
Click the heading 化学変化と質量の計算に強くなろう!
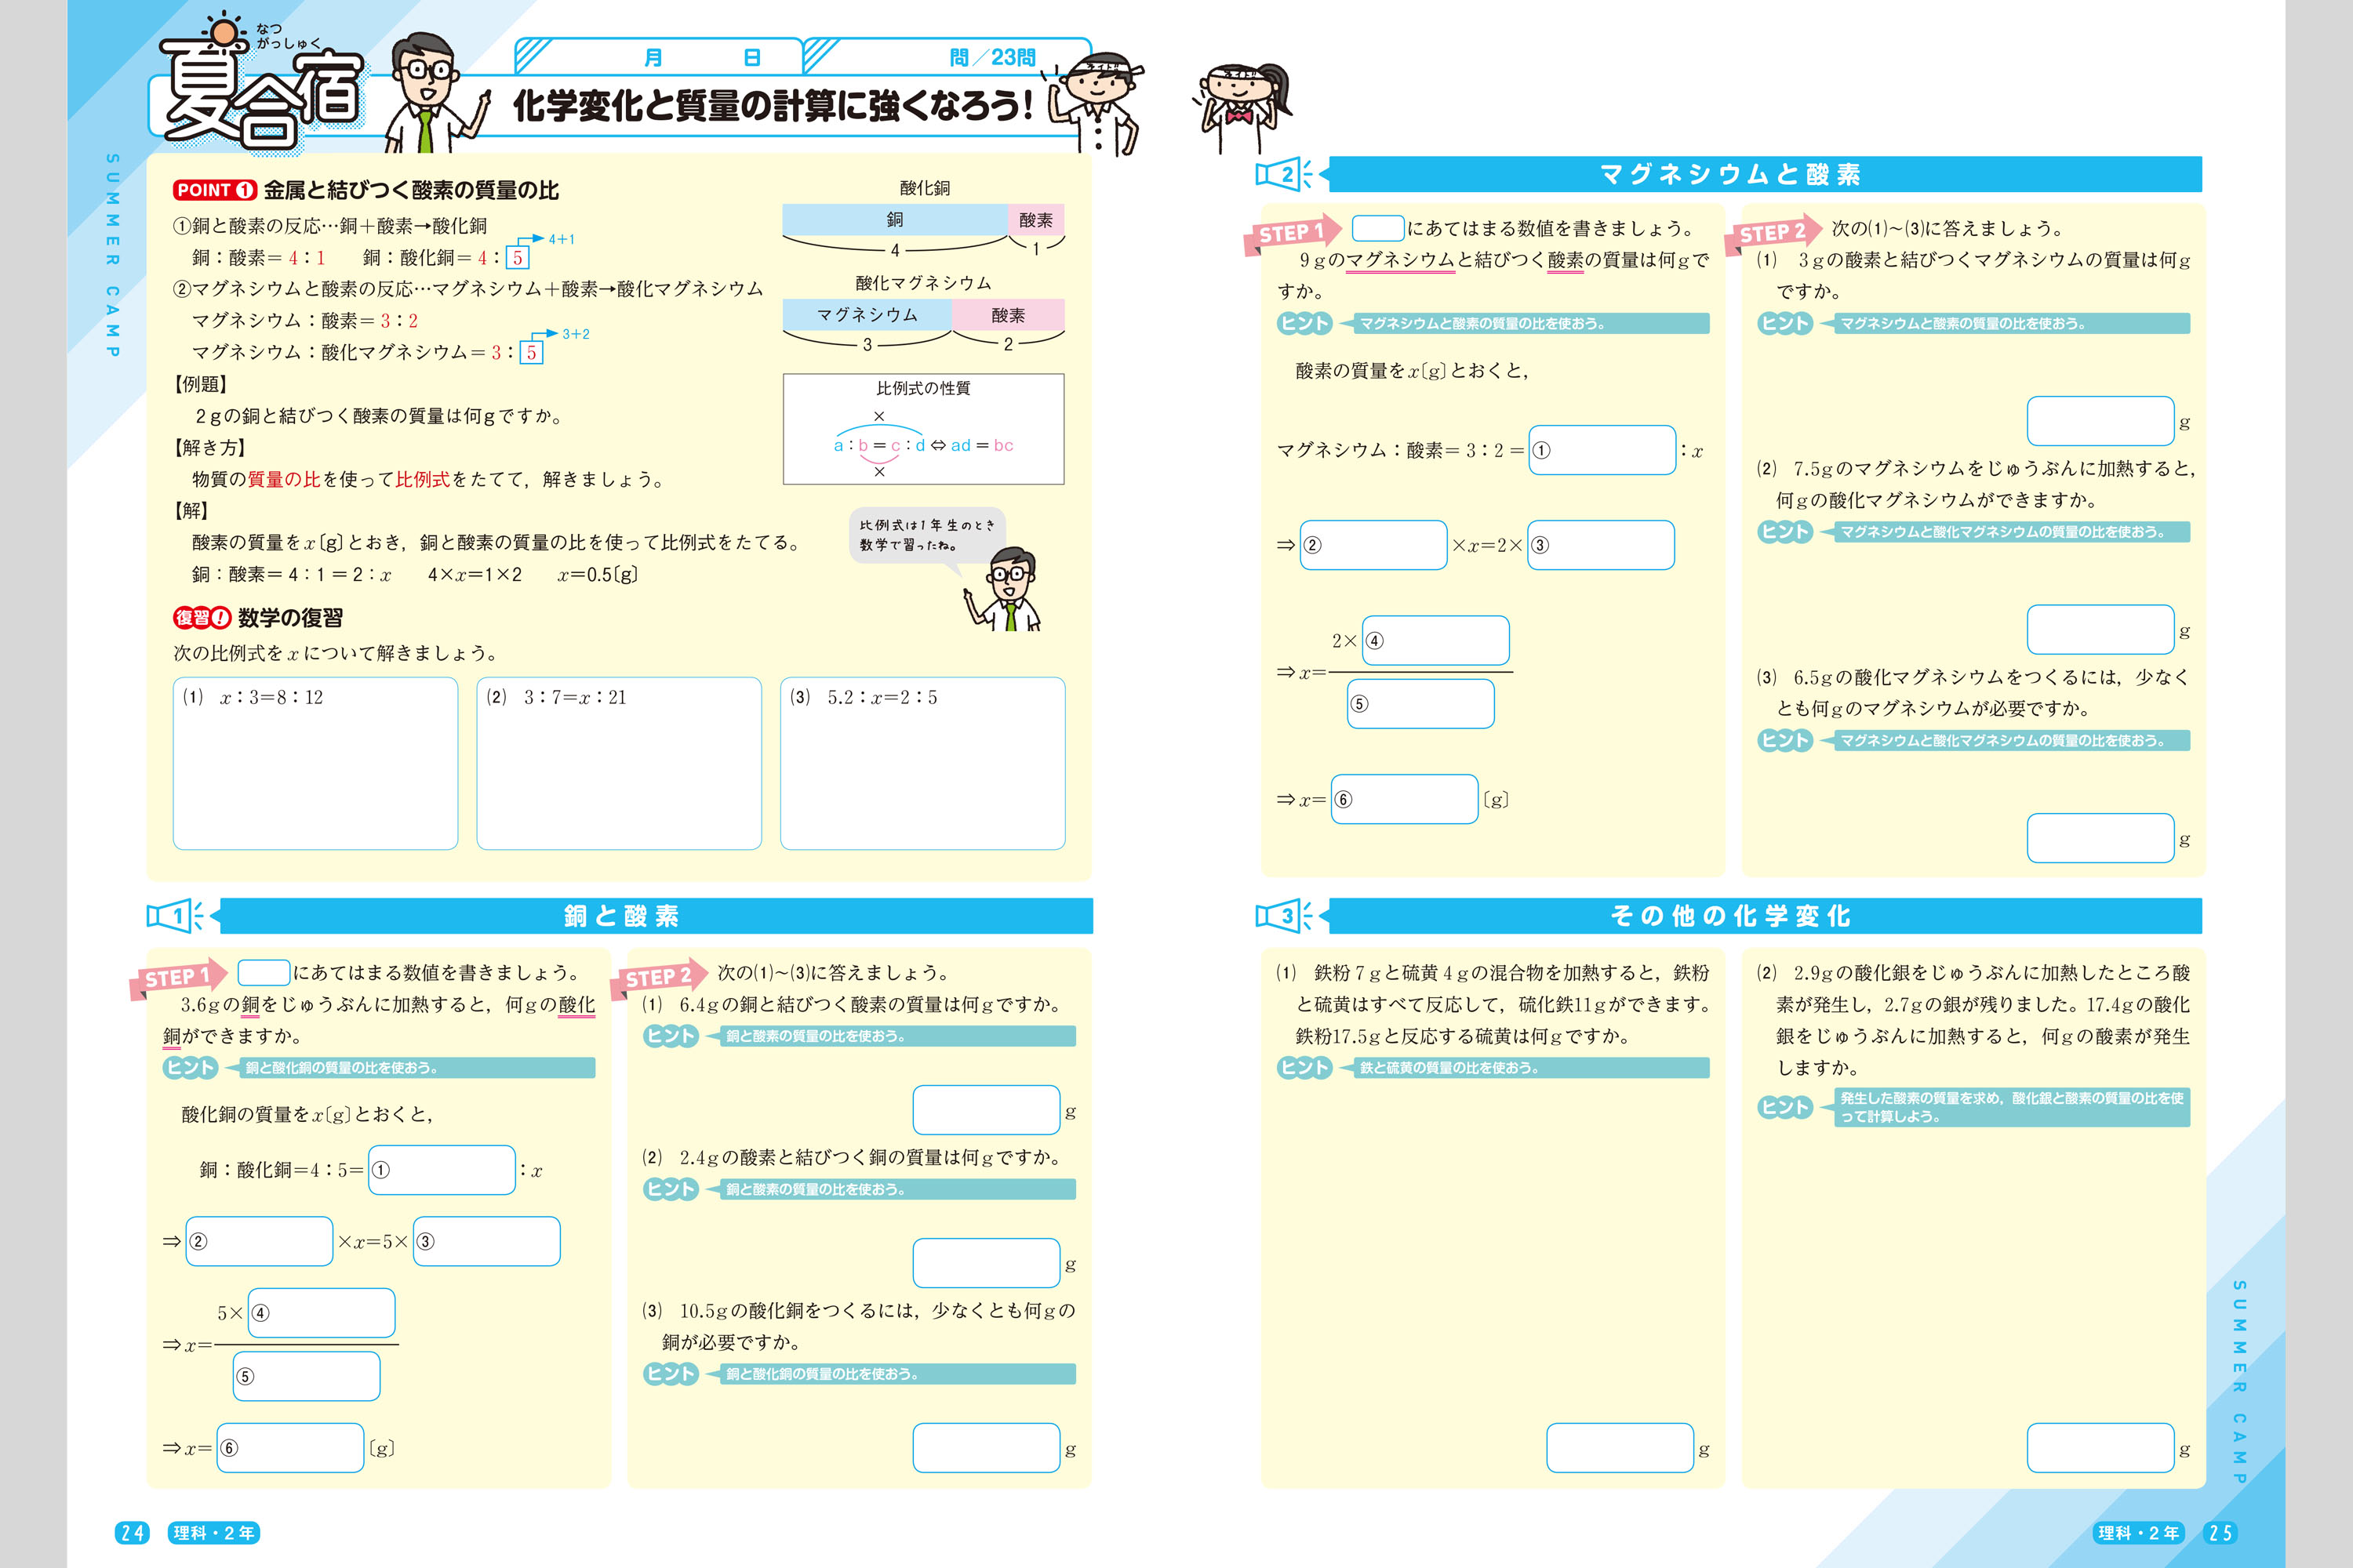coord(773,105)
